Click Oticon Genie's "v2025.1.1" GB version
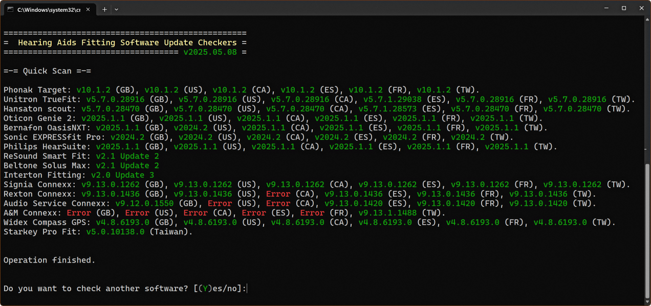The height and width of the screenshot is (306, 651). [103, 118]
